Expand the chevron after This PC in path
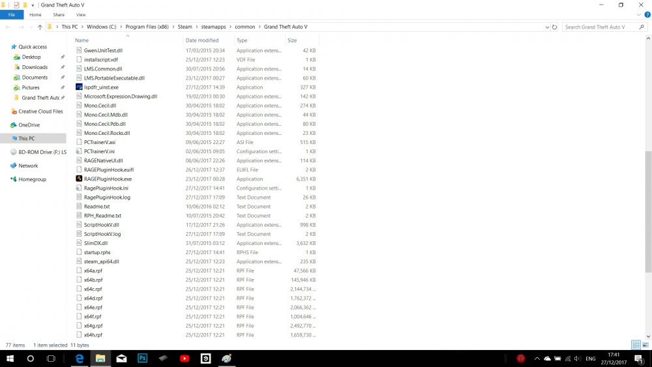Image resolution: width=652 pixels, height=367 pixels. (82, 27)
